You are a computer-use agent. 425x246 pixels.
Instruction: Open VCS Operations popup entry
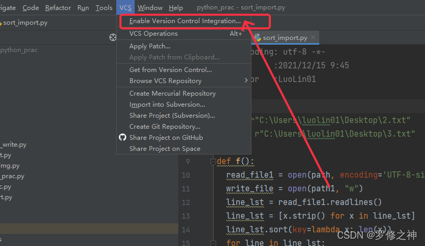pyautogui.click(x=184, y=34)
